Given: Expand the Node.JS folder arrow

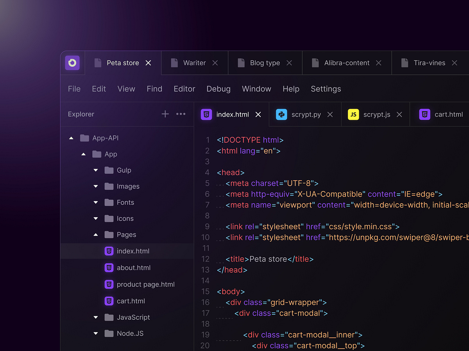Looking at the screenshot, I should [x=96, y=333].
